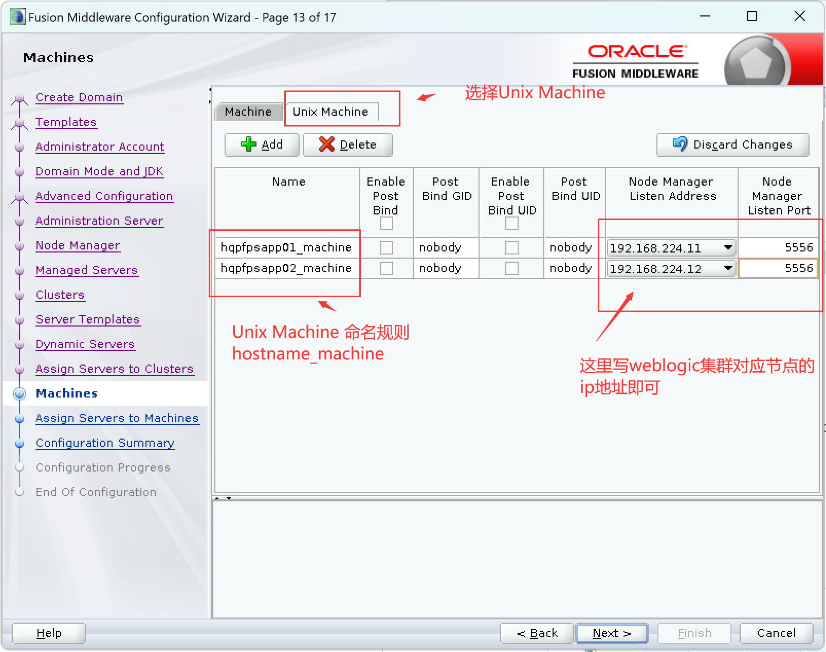Click the Add button

[x=262, y=144]
